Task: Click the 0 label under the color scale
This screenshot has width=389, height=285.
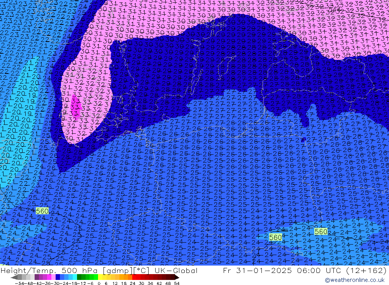Action: (x=99, y=283)
